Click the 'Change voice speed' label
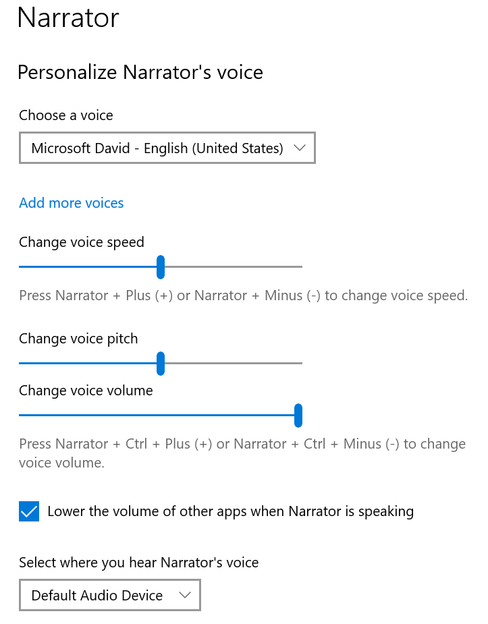 click(x=82, y=242)
